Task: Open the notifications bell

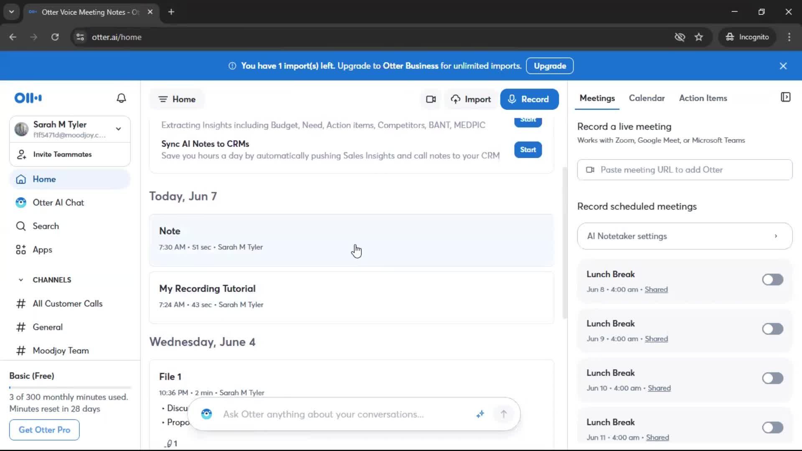Action: [121, 98]
